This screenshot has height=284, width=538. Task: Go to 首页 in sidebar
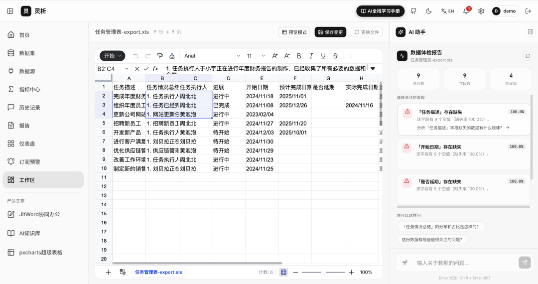[43, 35]
